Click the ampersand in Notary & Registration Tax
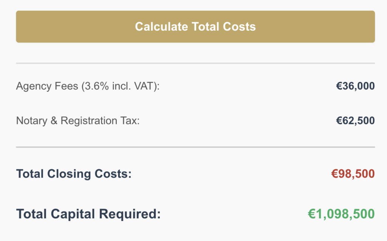 pos(54,121)
